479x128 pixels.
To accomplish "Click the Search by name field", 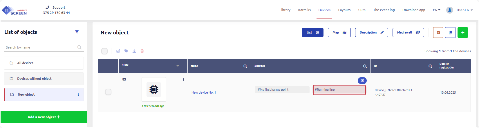I will tap(41, 47).
